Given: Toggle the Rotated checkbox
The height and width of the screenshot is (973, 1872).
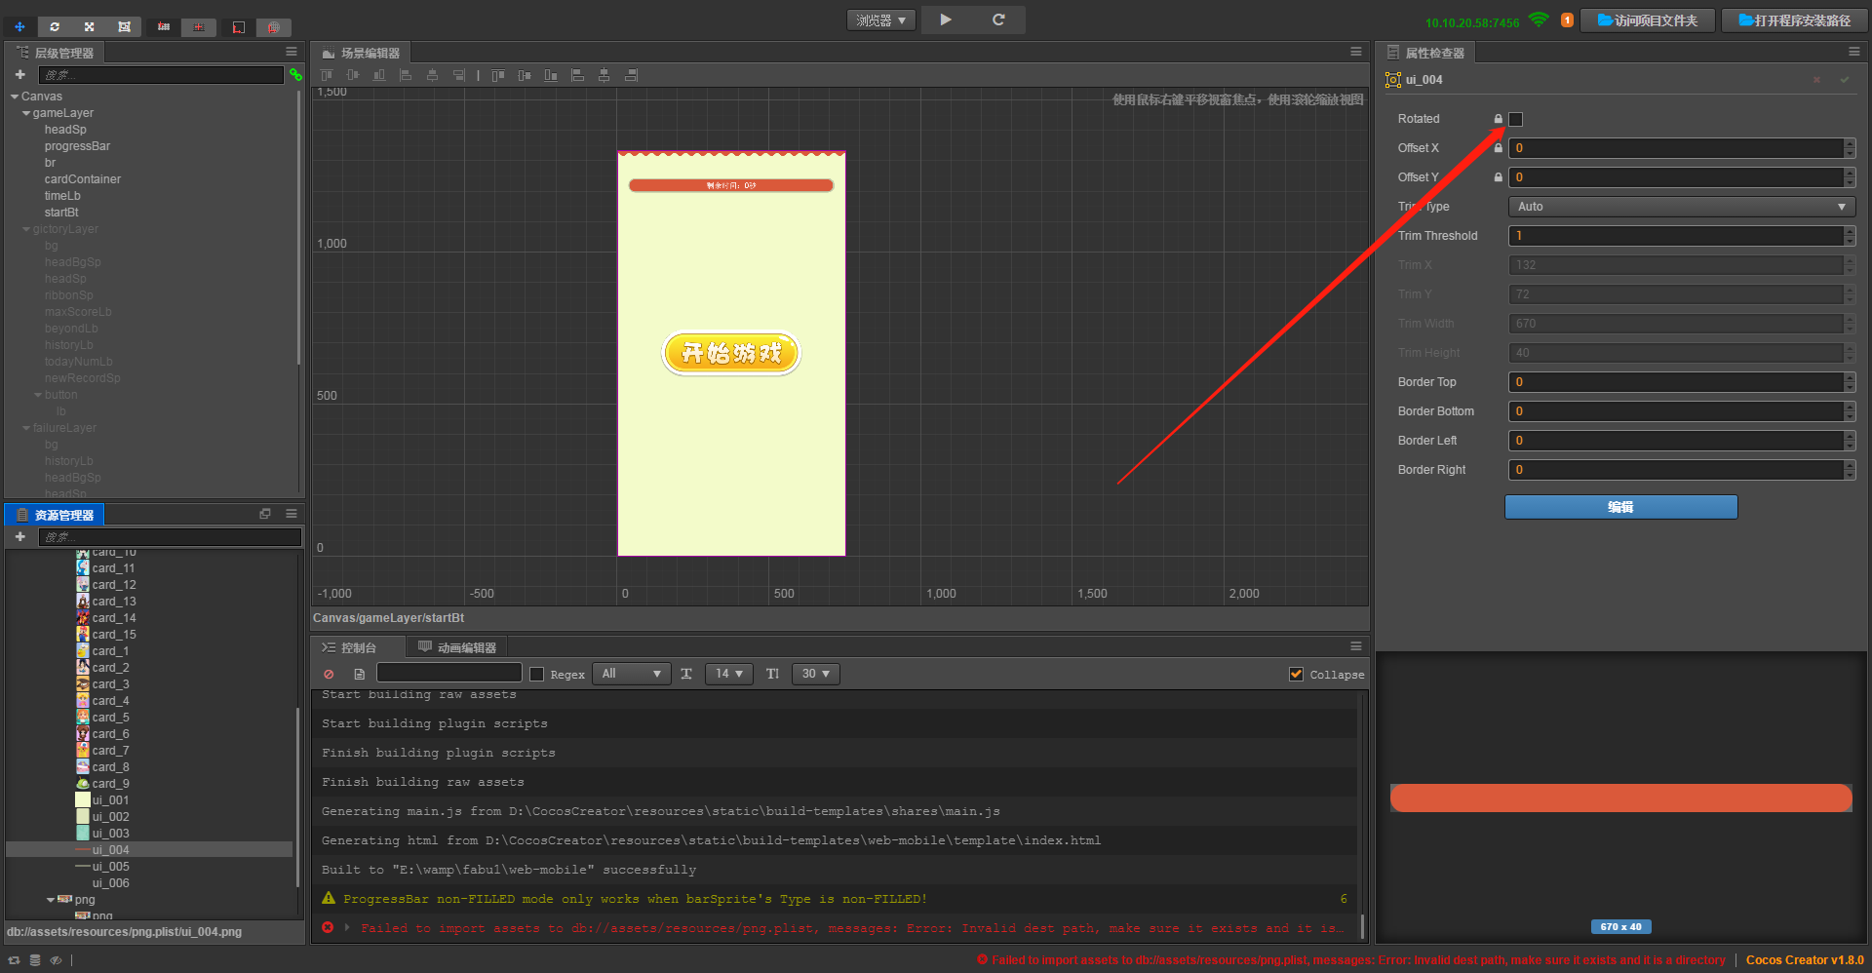Looking at the screenshot, I should point(1515,119).
